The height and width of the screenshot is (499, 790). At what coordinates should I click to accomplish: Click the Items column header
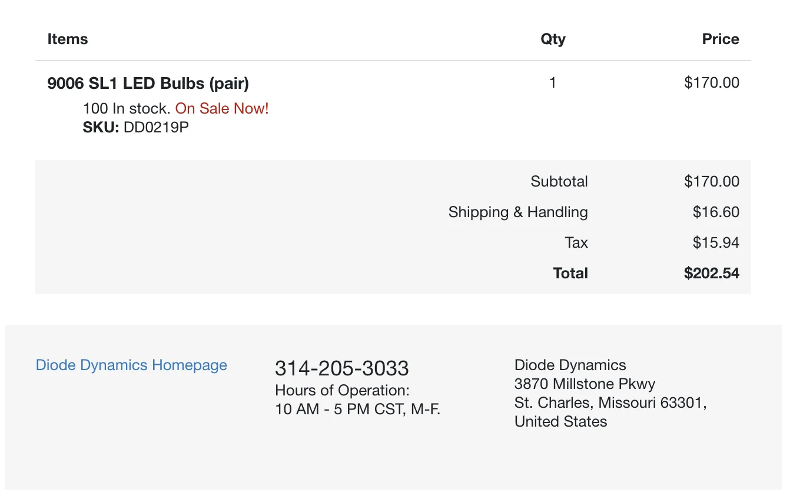68,39
